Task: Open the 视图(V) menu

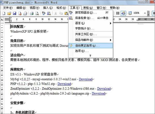Action: [35, 8]
